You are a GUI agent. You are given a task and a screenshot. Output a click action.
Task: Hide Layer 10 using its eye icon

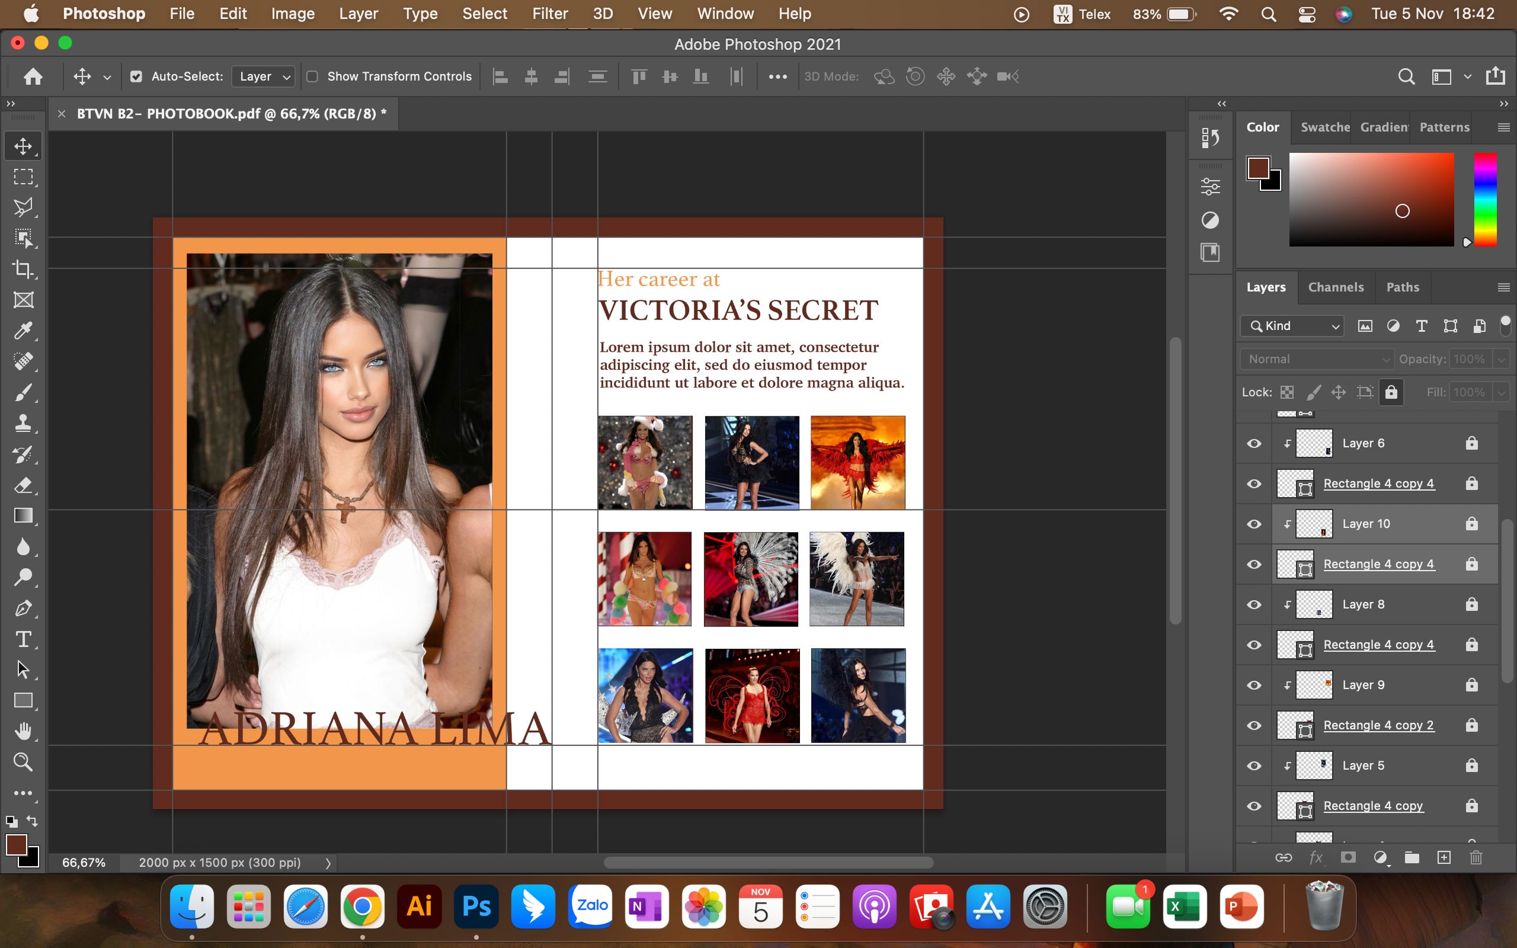1254,524
